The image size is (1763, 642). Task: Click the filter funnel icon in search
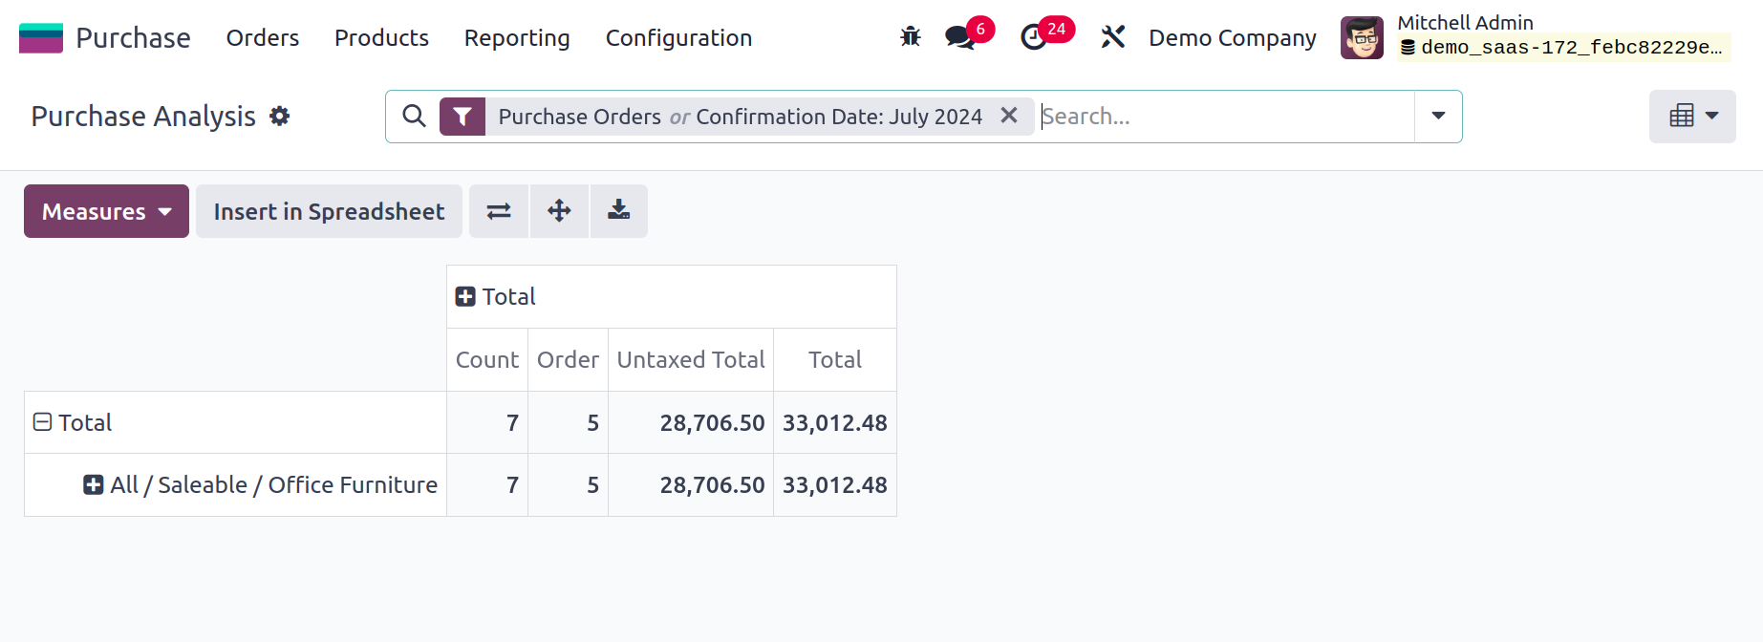pyautogui.click(x=462, y=117)
